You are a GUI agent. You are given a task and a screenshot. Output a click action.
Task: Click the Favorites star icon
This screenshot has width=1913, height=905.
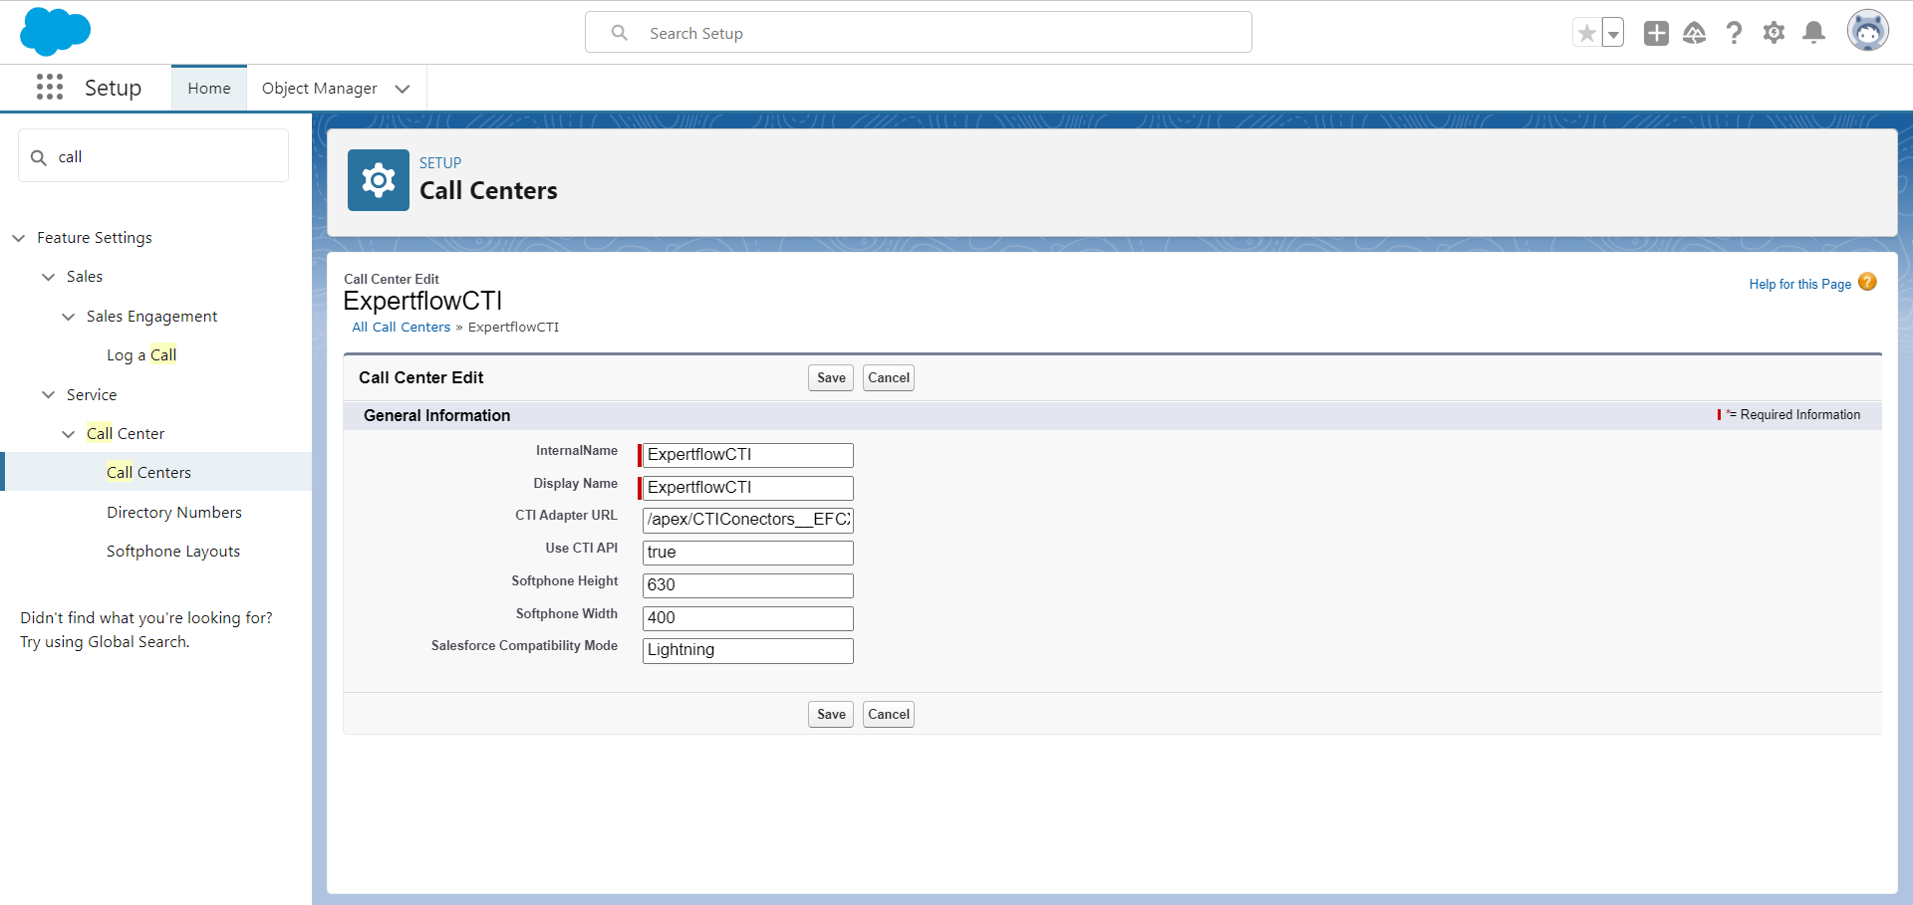(1586, 33)
